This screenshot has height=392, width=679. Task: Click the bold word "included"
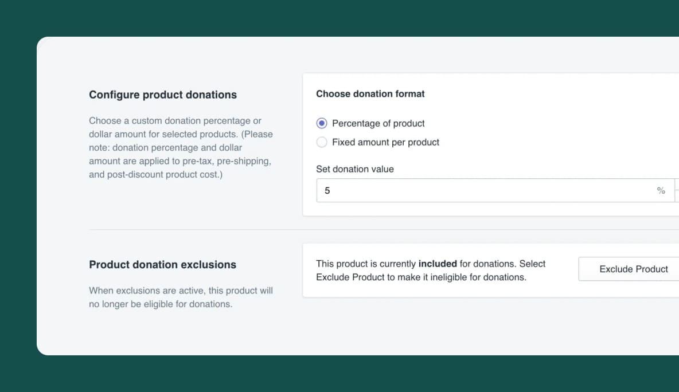pos(438,264)
